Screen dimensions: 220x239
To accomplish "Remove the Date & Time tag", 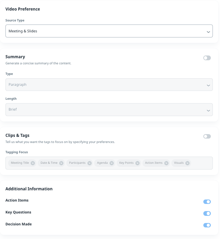I will pos(61,163).
